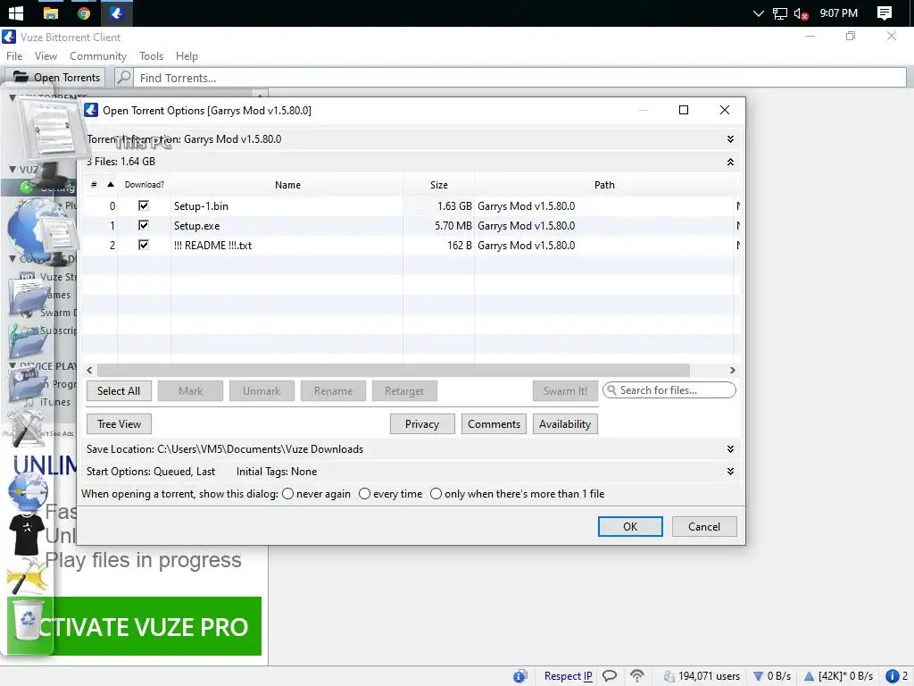Click the file list scroll right arrow
Viewport: 914px width, 686px height.
(732, 370)
